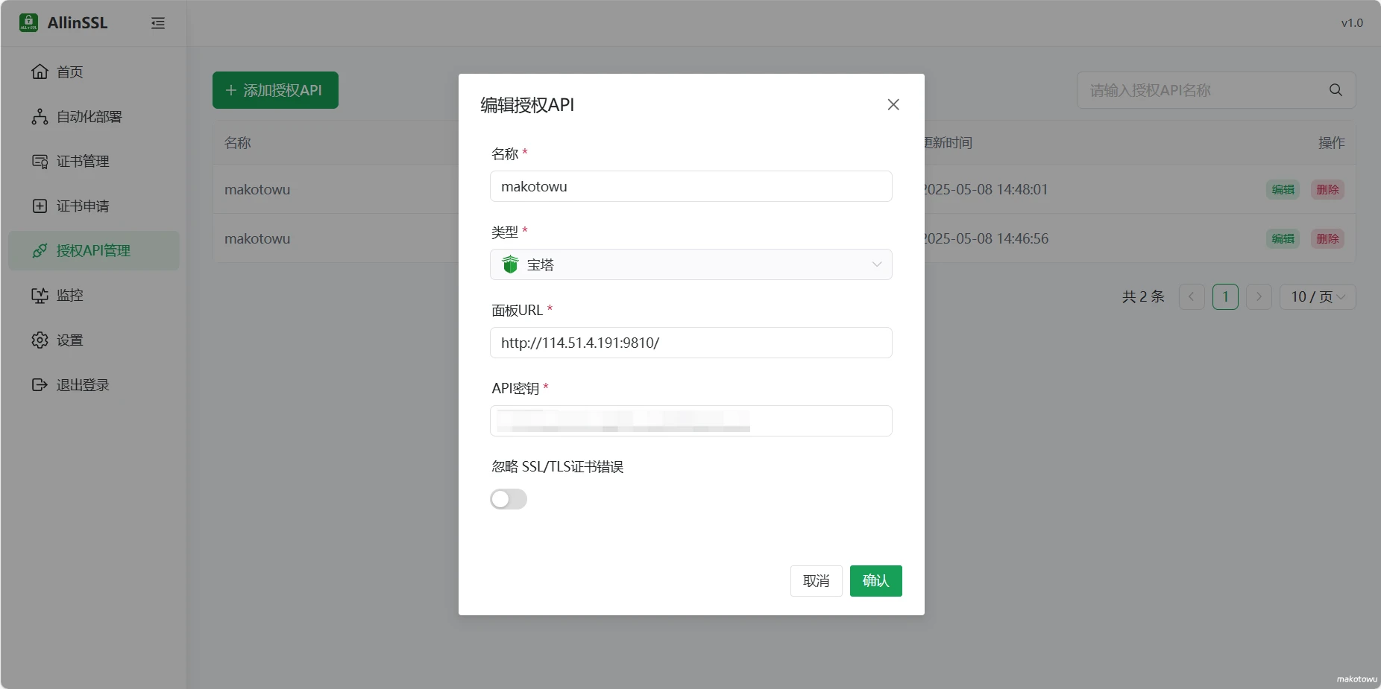Click the 14:46:56 update time cell

click(986, 238)
